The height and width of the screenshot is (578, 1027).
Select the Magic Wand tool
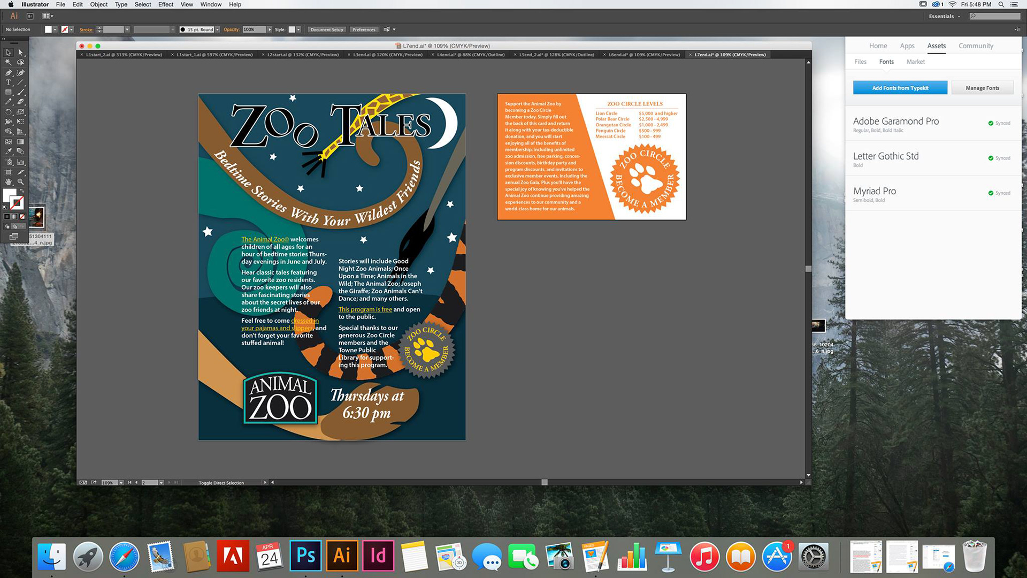[8, 62]
